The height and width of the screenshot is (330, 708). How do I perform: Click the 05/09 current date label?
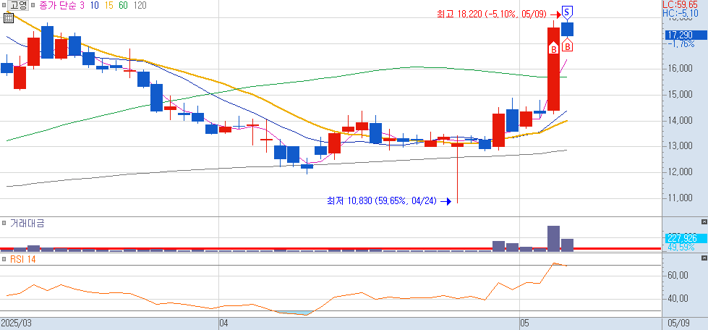(x=678, y=323)
